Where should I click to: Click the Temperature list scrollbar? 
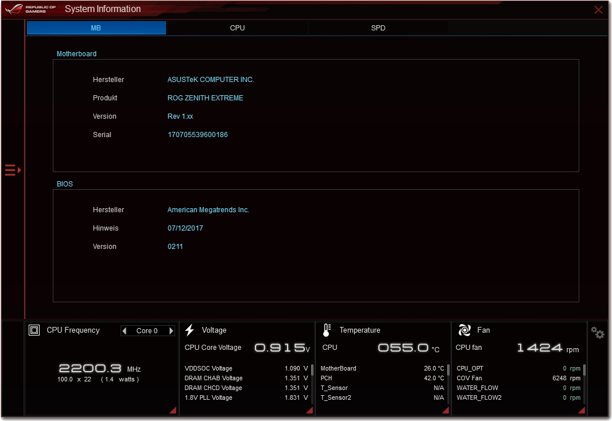(x=448, y=370)
